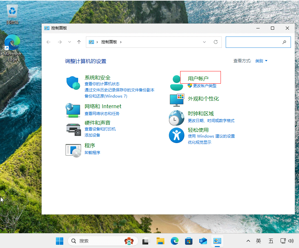
Task: Open the 外观和个性化 category link
Action: pos(203,98)
